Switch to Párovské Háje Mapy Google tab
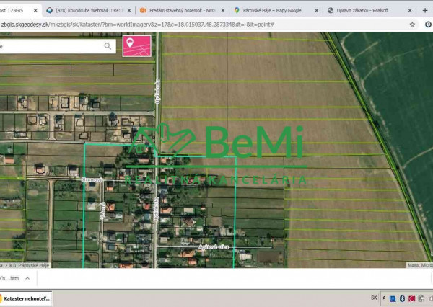The image size is (433, 307). 275,11
